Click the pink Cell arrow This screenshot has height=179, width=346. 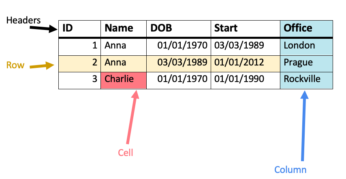click(132, 117)
